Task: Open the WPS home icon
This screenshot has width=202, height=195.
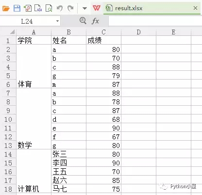Action: click(97, 8)
